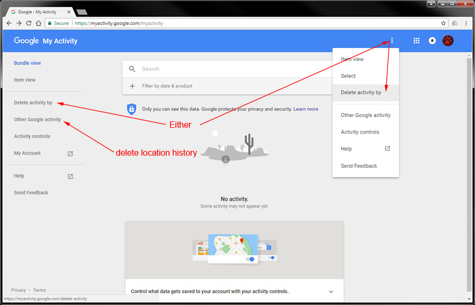Open the Google apps grid
This screenshot has width=475, height=305.
click(416, 41)
